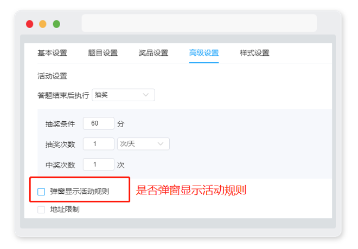This screenshot has width=358, height=249.
Task: Tick the 地址限制 checkbox
Action: [41, 209]
